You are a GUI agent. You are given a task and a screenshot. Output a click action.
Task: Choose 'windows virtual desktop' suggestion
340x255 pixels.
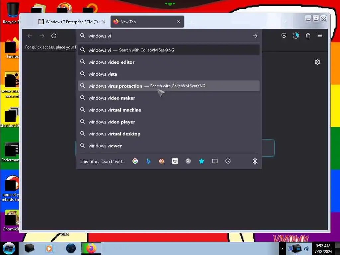point(169,134)
